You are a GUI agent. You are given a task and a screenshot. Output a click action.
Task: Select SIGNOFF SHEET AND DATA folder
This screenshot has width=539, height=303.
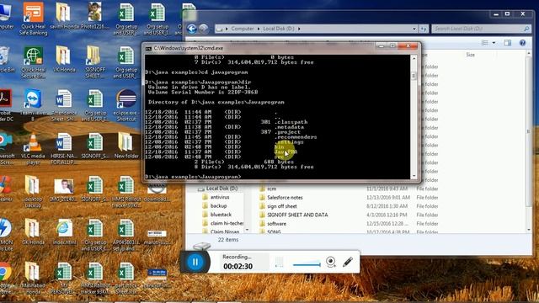coord(297,215)
